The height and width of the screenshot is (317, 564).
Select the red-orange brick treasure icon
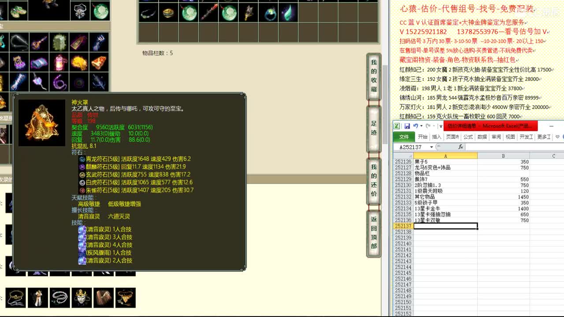[x=99, y=63]
